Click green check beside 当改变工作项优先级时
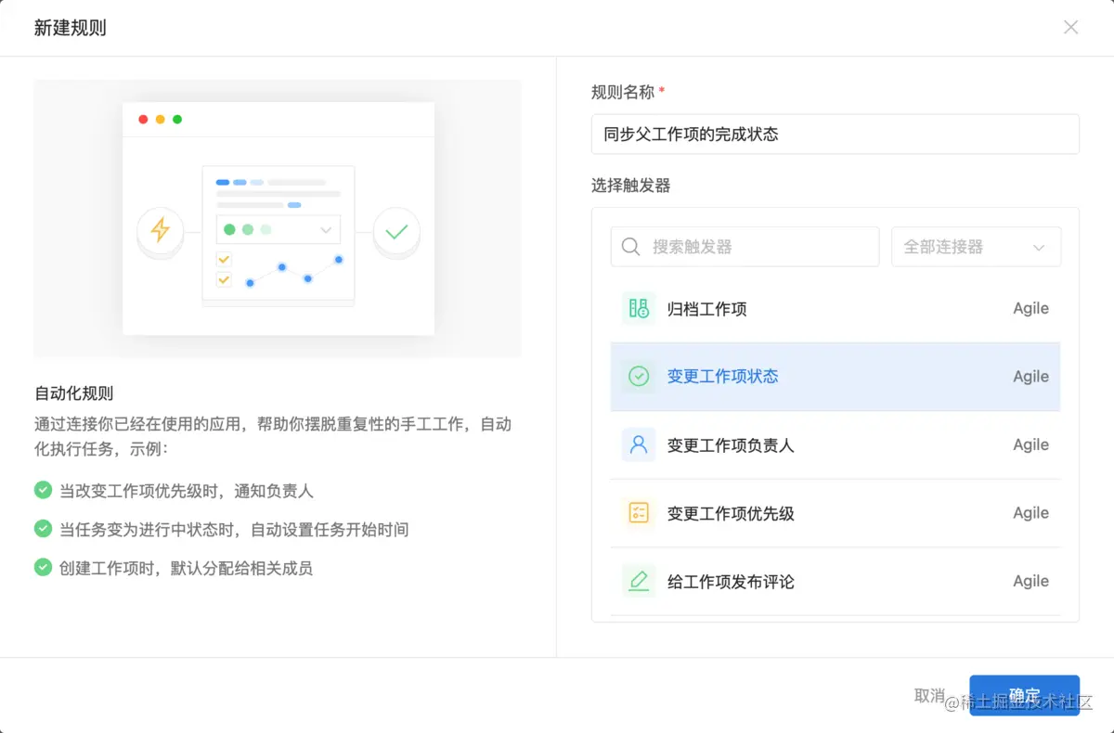1114x733 pixels. [x=43, y=490]
